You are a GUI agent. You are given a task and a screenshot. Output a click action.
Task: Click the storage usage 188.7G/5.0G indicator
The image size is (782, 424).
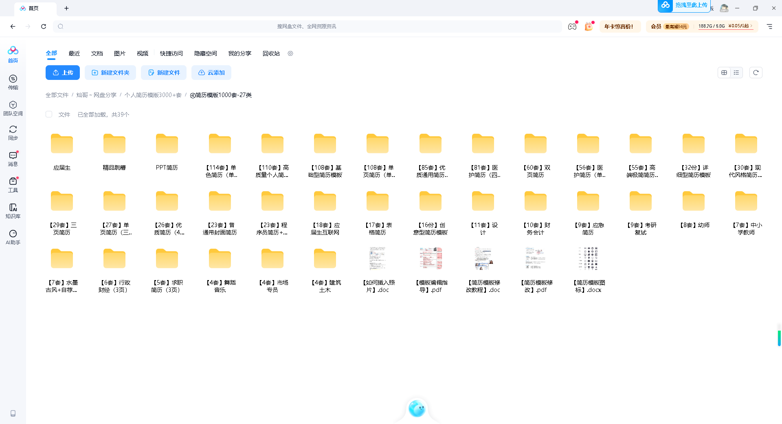[x=712, y=26]
